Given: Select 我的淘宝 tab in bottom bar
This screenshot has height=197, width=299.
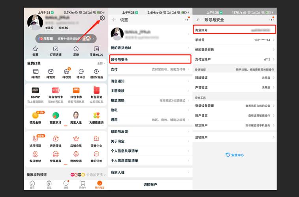Looking at the screenshot, I should point(100,184).
